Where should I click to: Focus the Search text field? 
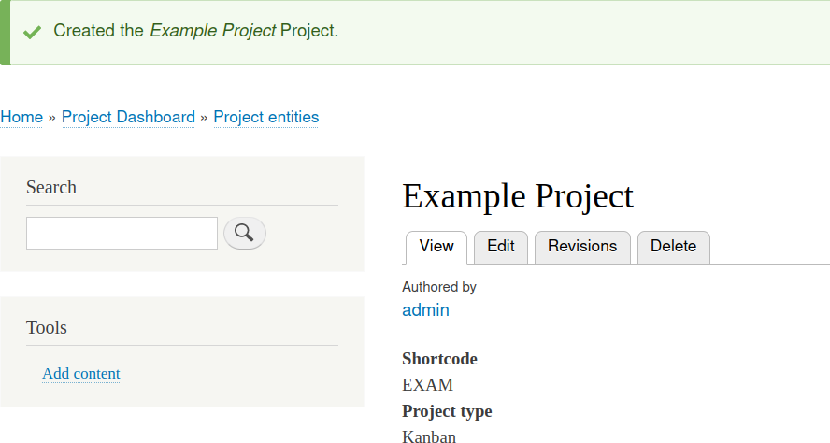pos(122,233)
